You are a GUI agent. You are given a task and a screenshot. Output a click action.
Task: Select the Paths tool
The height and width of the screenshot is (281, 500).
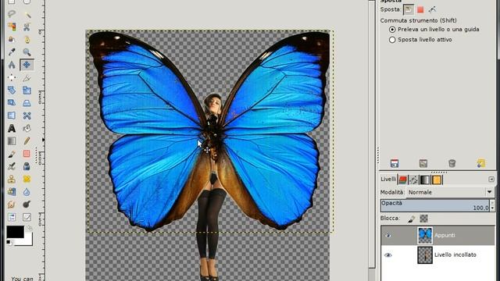point(27,39)
